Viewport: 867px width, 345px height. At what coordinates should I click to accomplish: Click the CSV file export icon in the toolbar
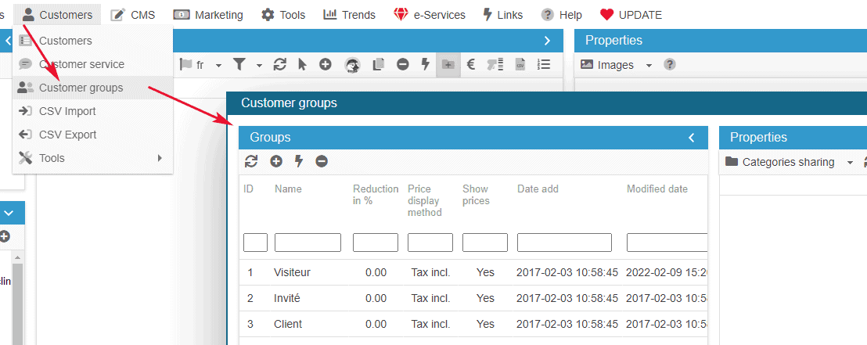point(520,65)
